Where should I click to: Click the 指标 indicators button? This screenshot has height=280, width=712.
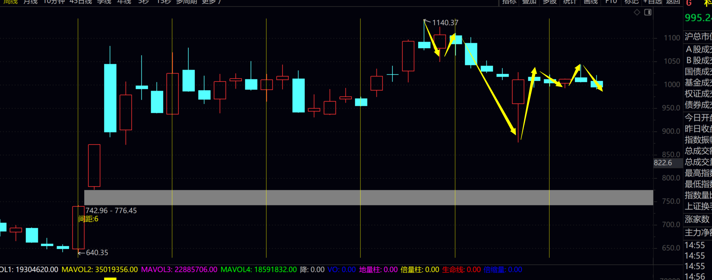[509, 2]
